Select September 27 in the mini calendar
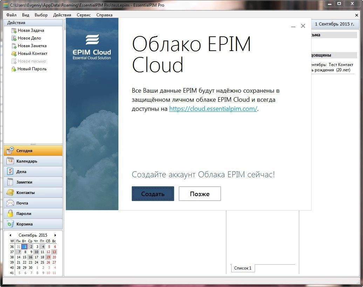Image resolution: width=363 pixels, height=287 pixels. (54, 263)
